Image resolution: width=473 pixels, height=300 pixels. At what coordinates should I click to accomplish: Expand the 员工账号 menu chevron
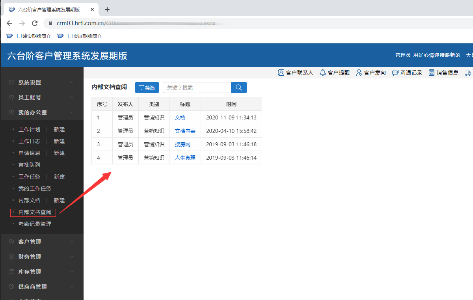(71, 97)
